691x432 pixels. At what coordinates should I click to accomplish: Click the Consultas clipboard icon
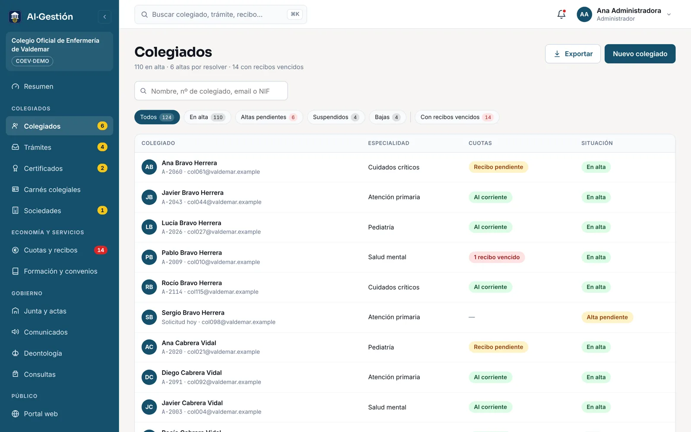tap(16, 375)
